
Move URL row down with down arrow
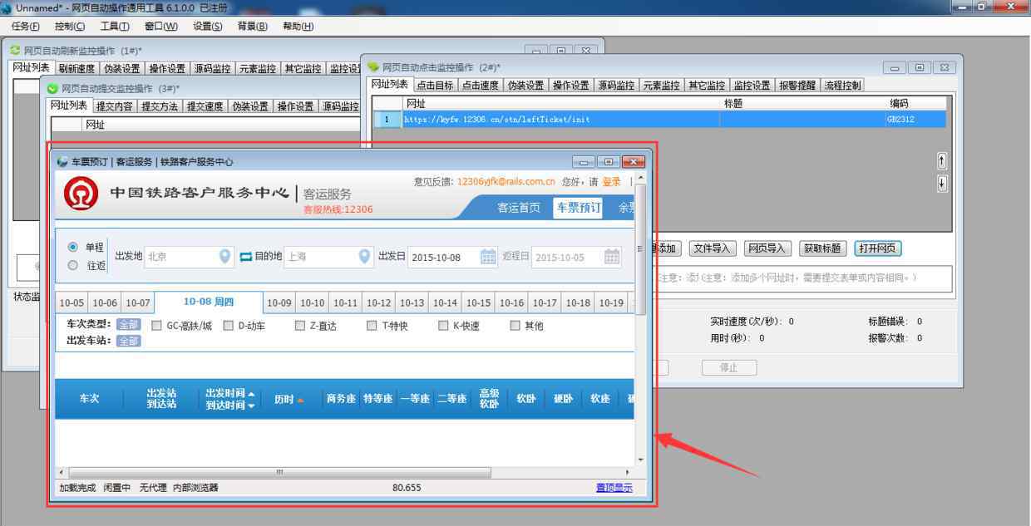click(x=942, y=184)
